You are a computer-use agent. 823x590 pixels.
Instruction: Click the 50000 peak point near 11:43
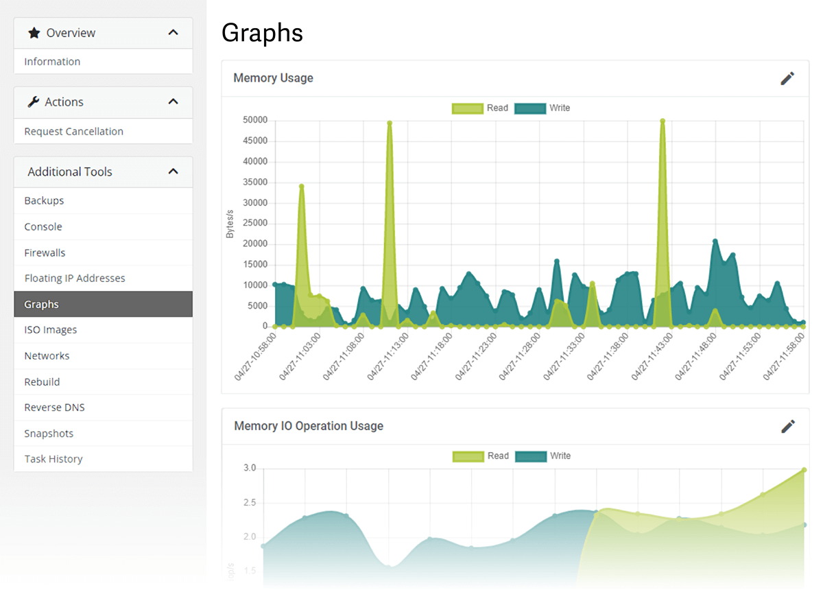(663, 121)
